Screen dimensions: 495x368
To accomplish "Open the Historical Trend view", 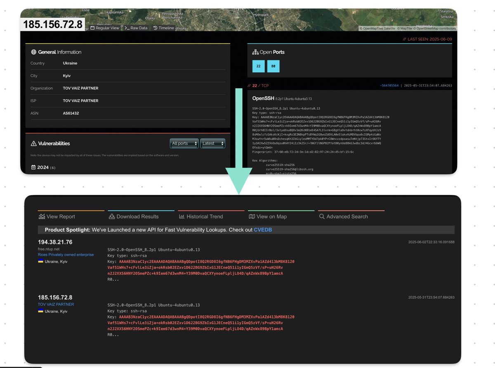I will click(x=200, y=216).
